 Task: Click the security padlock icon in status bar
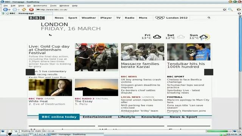pyautogui.click(x=239, y=131)
